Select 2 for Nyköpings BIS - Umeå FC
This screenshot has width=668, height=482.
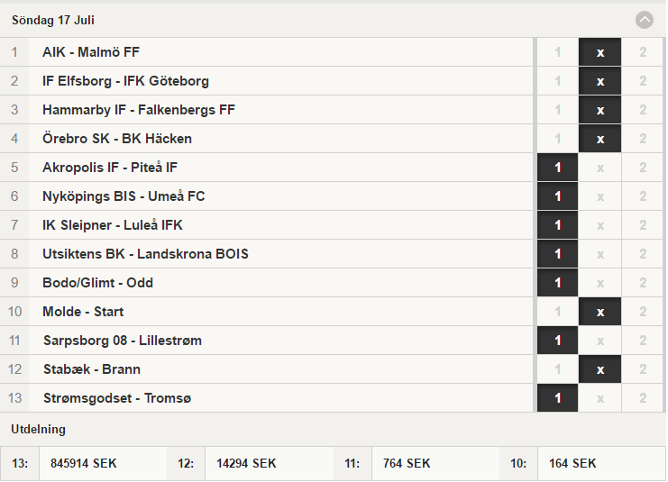click(643, 196)
